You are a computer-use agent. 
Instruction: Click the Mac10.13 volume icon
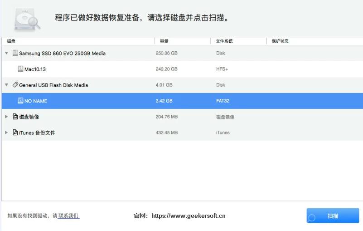20,69
